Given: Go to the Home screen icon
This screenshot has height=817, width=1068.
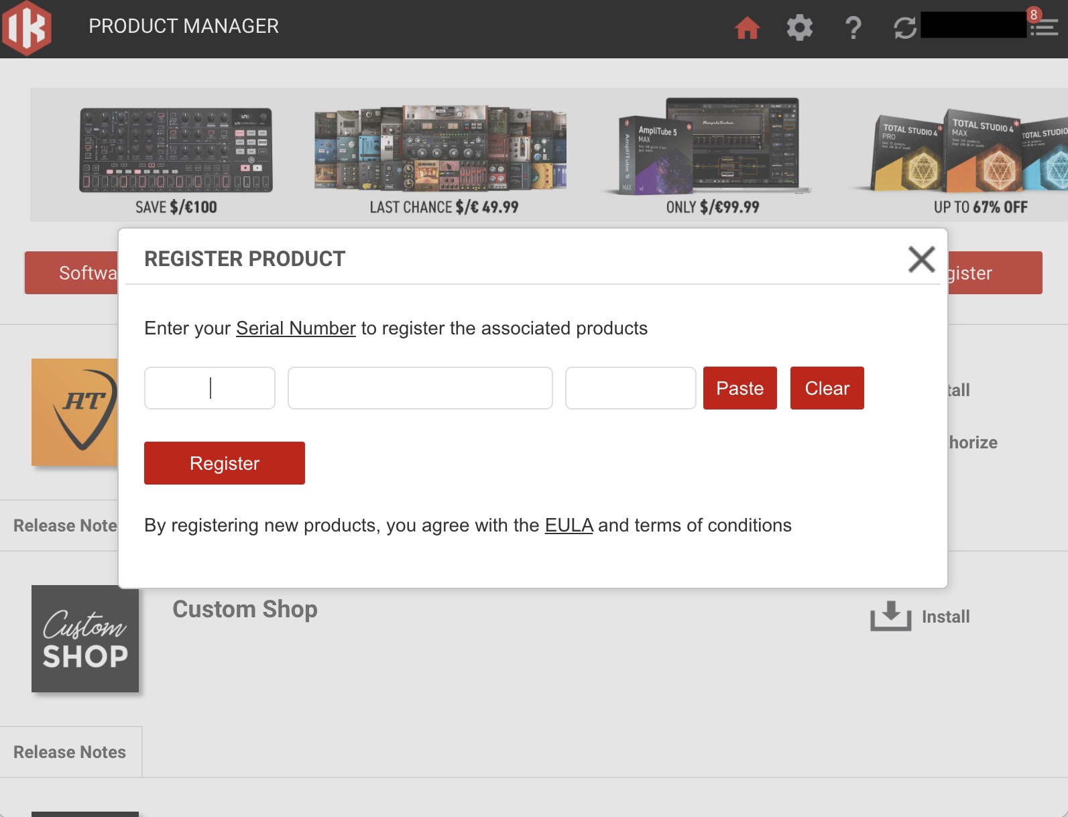Looking at the screenshot, I should point(747,28).
